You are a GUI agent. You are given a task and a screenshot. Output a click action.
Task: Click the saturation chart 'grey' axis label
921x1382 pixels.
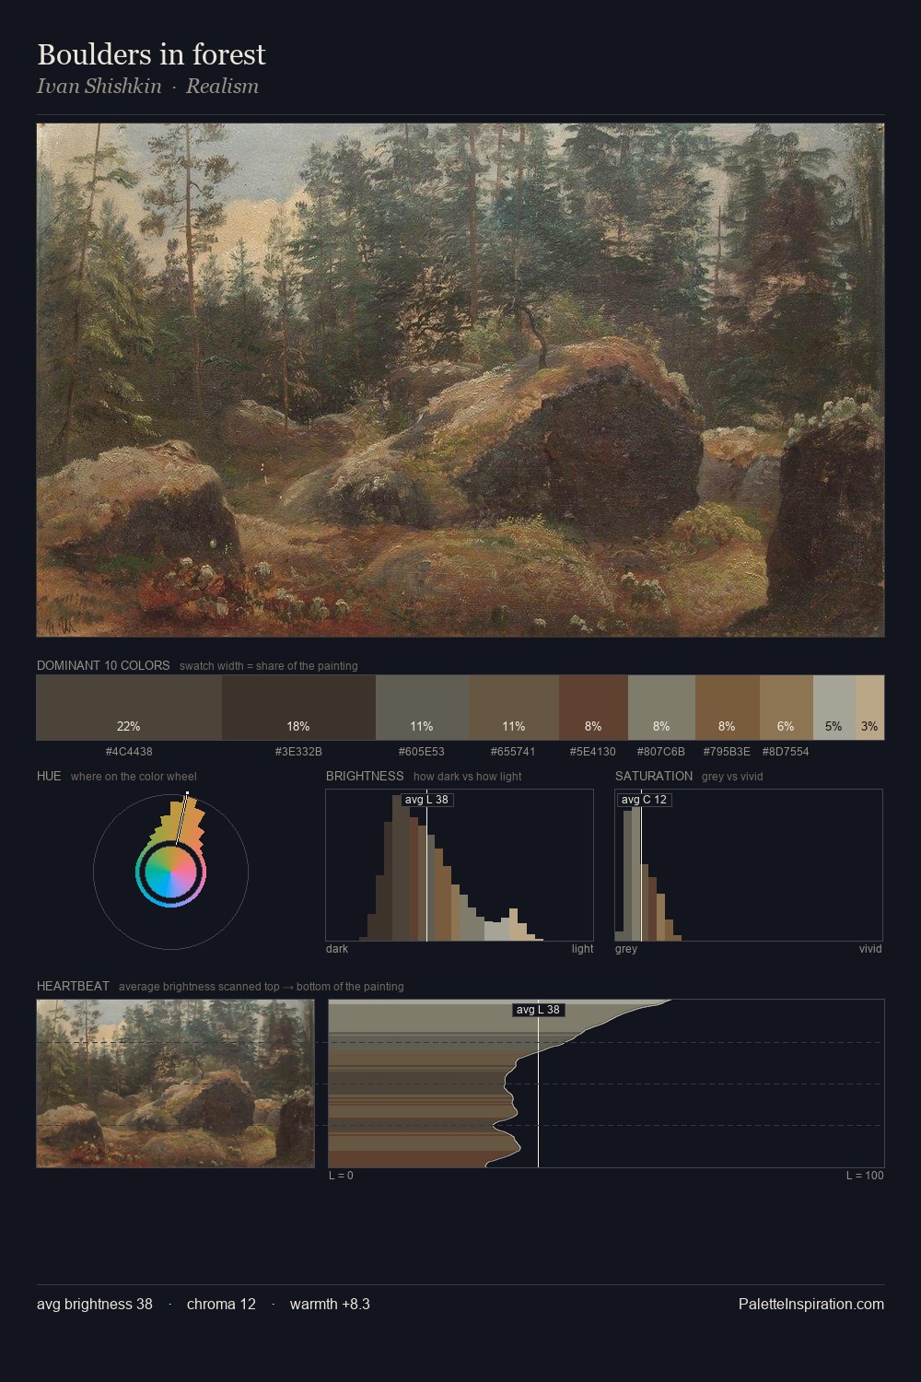pyautogui.click(x=626, y=949)
